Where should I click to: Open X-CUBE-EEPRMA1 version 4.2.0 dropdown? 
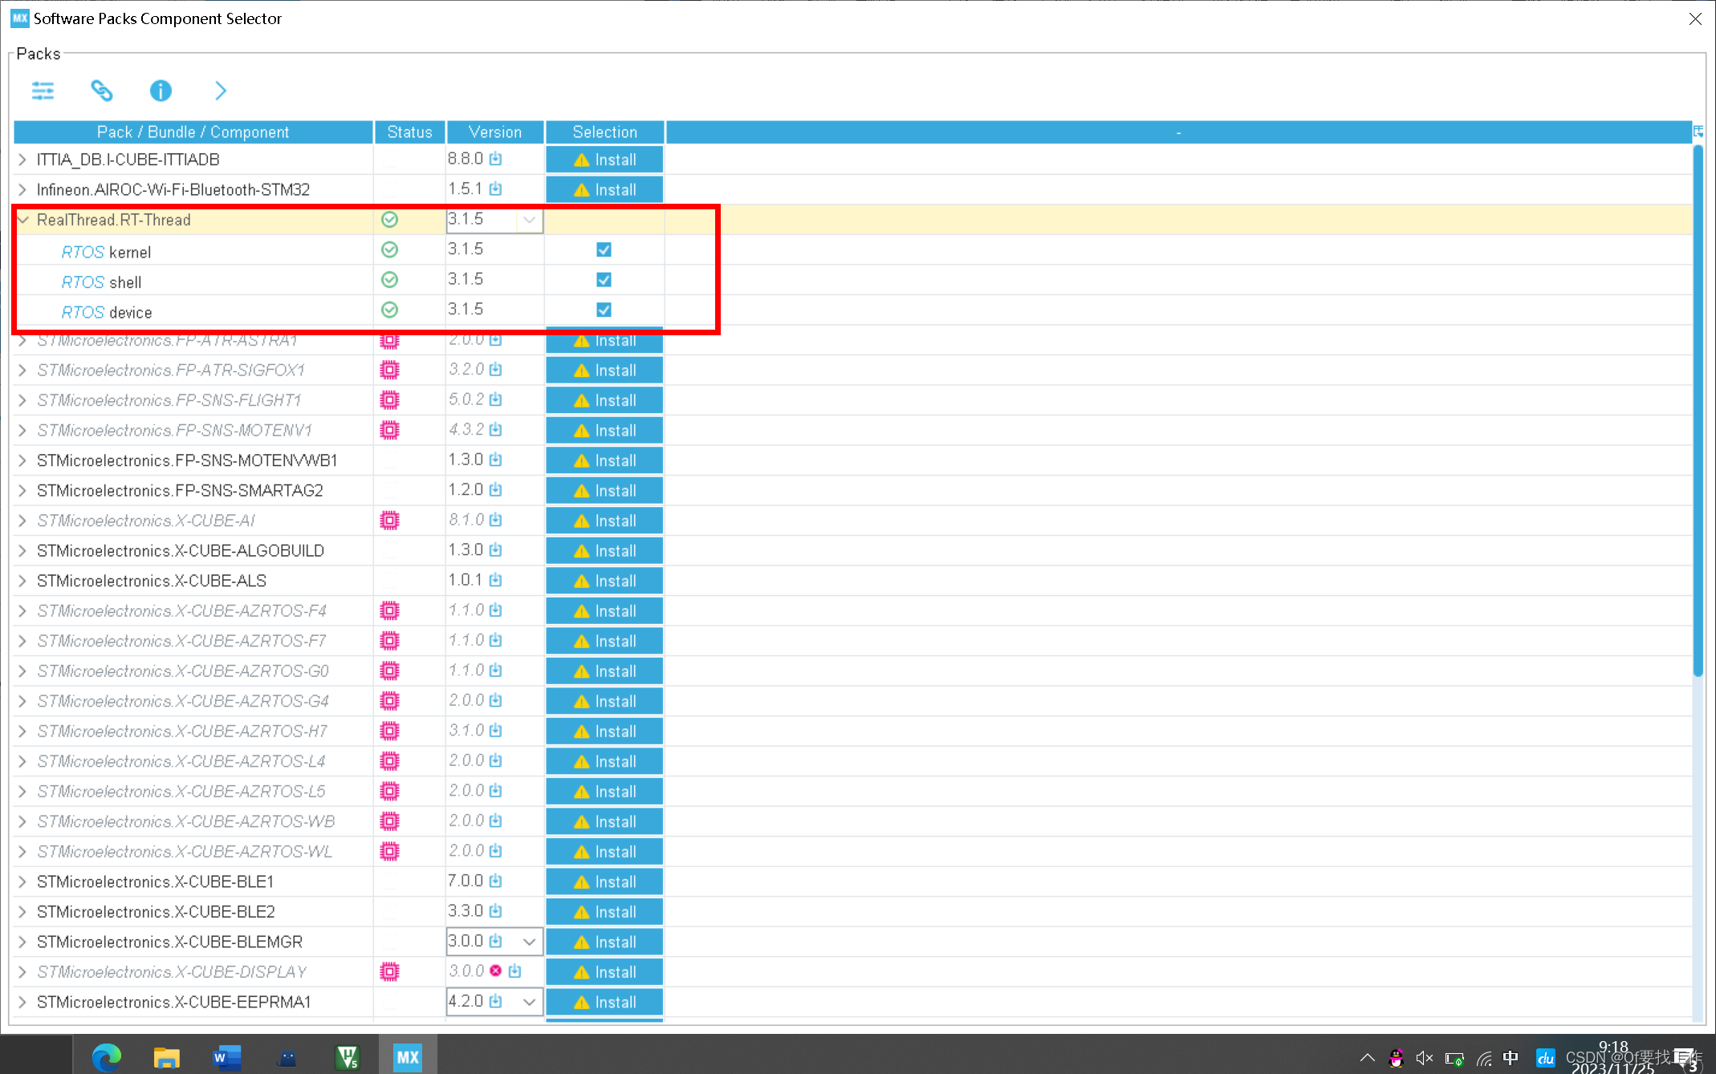[x=529, y=1002]
